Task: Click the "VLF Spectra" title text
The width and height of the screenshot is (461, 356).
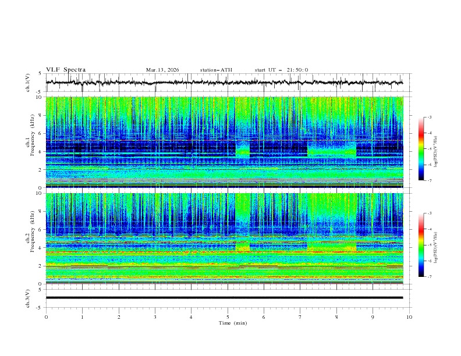Action: point(66,70)
